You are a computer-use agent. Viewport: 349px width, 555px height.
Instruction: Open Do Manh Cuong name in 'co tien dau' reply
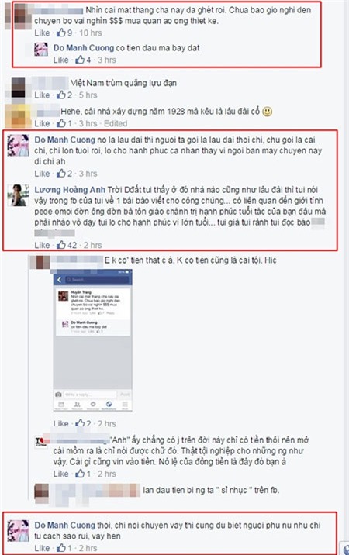[x=84, y=48]
